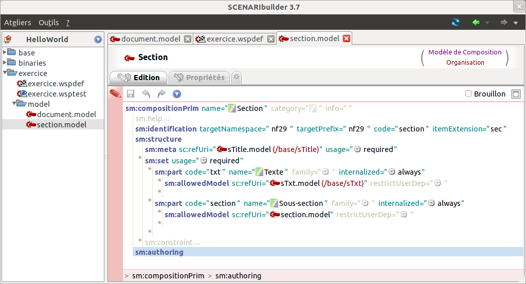Image resolution: width=526 pixels, height=284 pixels.
Task: Click the Section name field
Action: (x=249, y=108)
